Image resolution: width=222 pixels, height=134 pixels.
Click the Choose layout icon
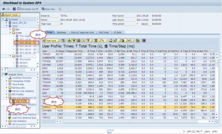tap(130, 41)
